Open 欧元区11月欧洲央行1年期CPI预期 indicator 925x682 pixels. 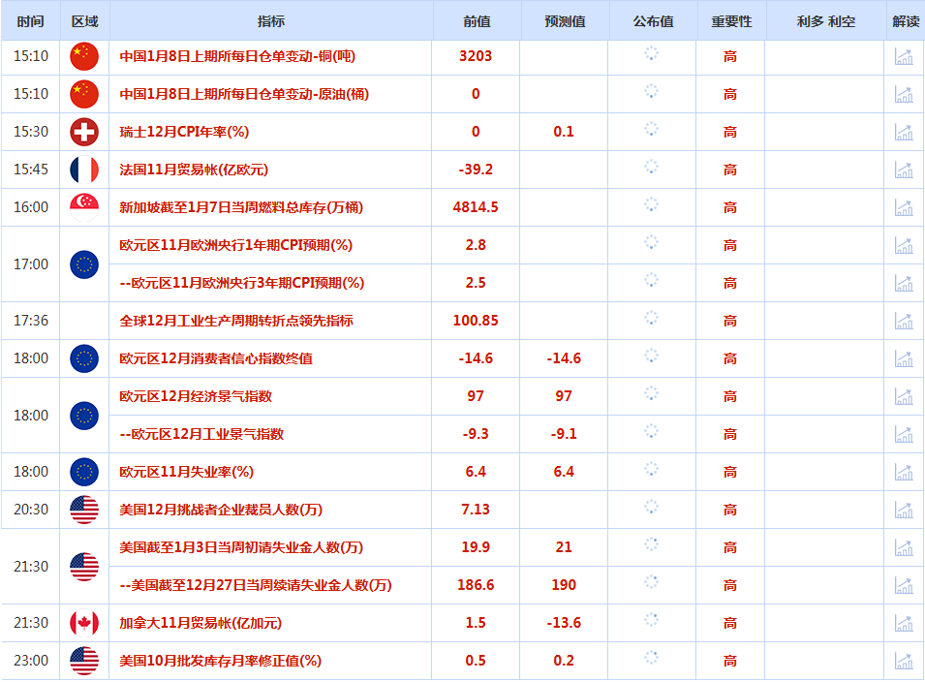236,245
